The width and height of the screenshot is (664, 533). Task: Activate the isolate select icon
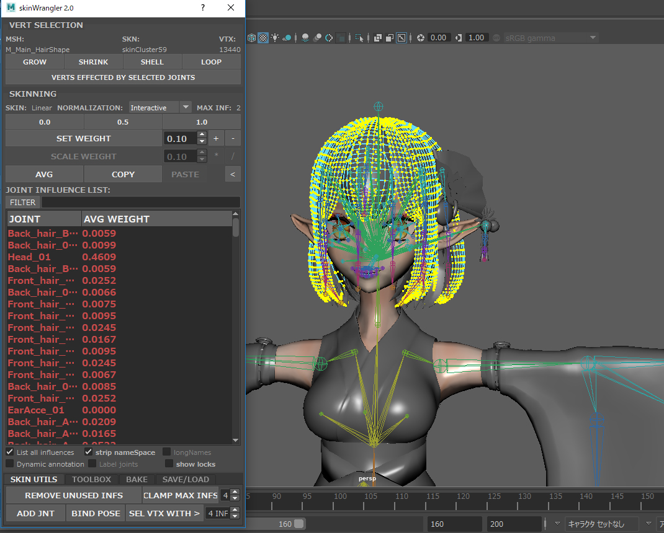tap(359, 37)
